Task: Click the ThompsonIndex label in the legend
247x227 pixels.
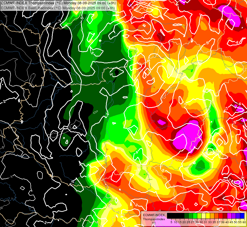Action: (154, 219)
